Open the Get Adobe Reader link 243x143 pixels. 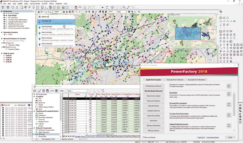(213, 137)
